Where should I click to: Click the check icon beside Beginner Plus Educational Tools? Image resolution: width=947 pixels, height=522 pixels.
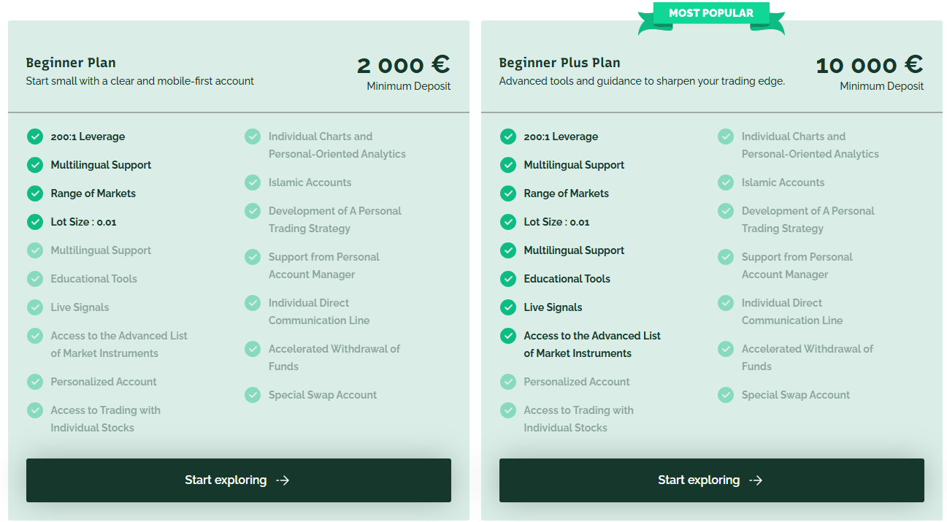pos(508,279)
